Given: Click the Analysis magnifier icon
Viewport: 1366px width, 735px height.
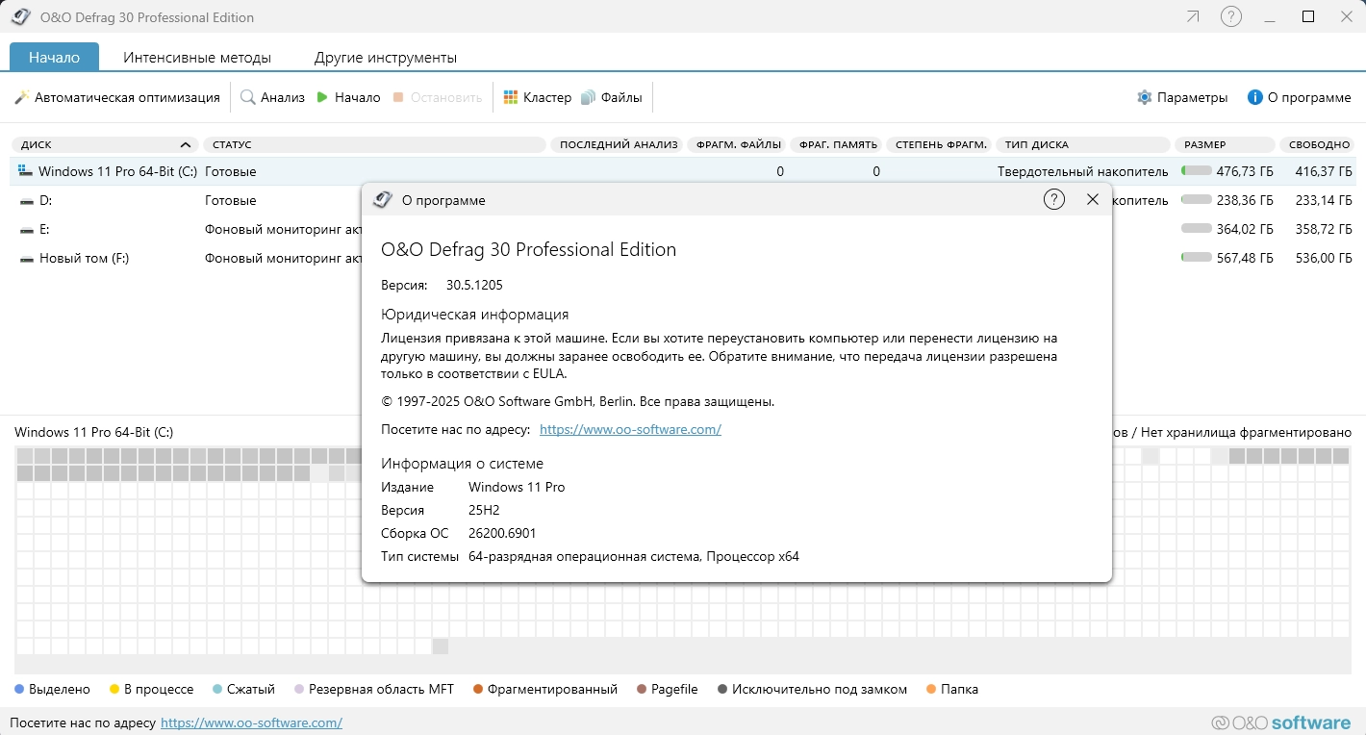Looking at the screenshot, I should click(x=248, y=97).
